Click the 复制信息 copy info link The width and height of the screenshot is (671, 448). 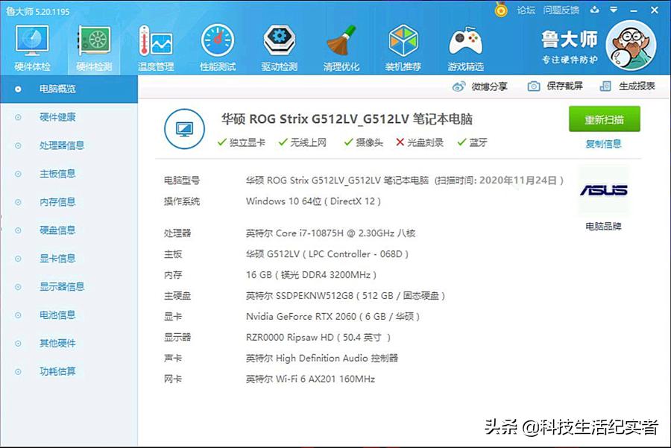tap(605, 143)
